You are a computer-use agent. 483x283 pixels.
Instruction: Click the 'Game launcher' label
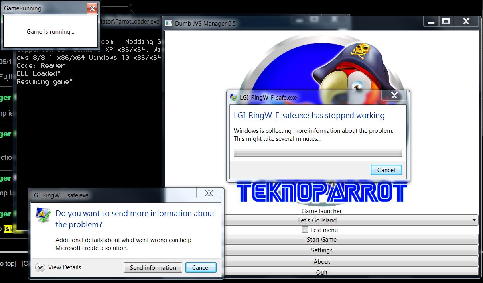[322, 211]
